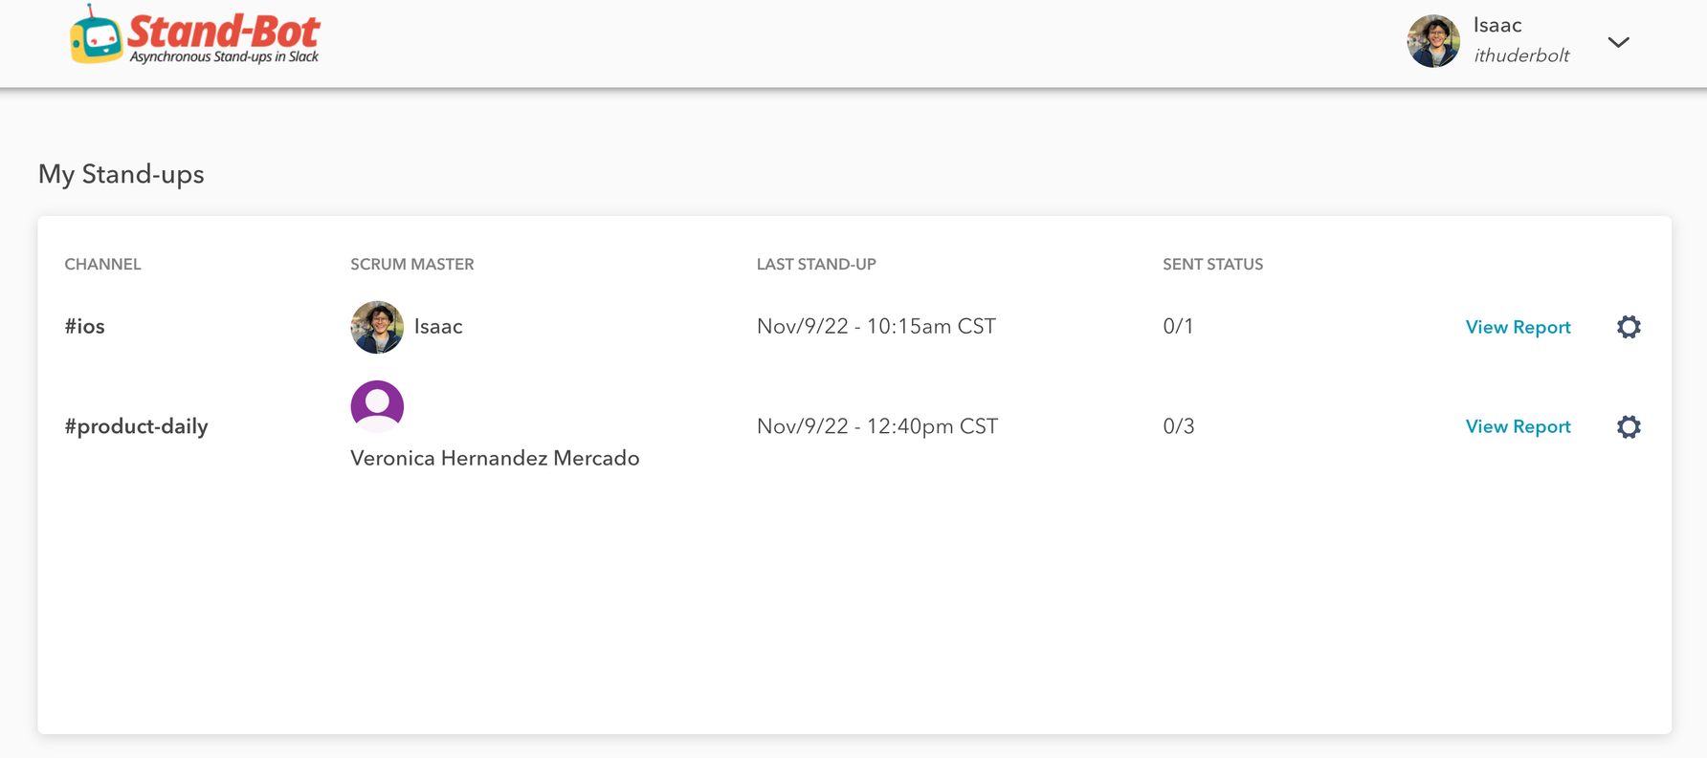Click the LAST STAND-UP column header

coord(816,265)
